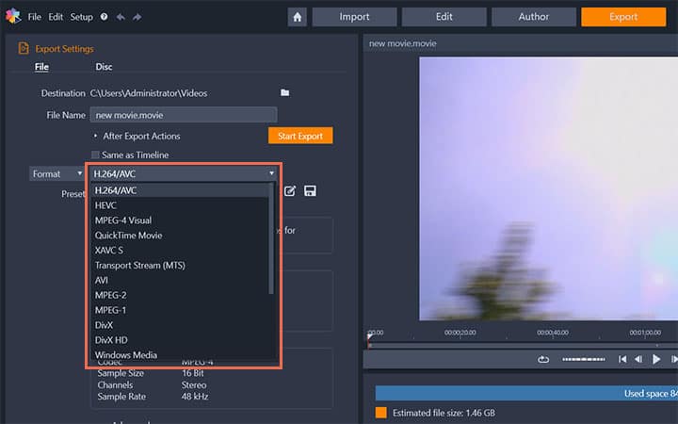This screenshot has width=678, height=424.
Task: Select the File export tab
Action: point(41,67)
